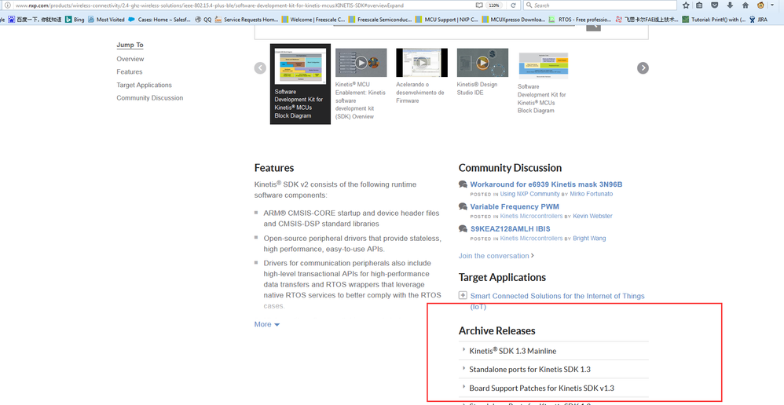
Task: Click carousel previous arrow
Action: point(260,68)
